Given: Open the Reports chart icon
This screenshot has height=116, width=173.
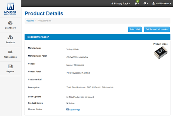Looking at the screenshot, I should [x=10, y=66].
